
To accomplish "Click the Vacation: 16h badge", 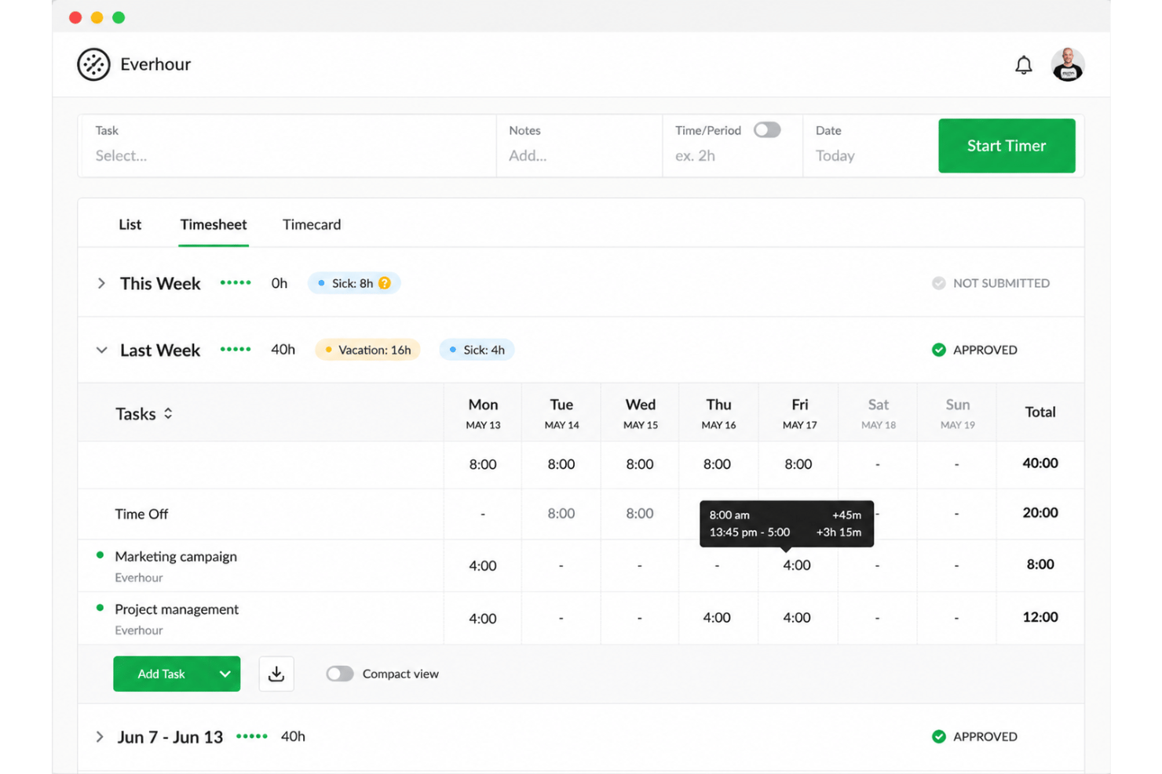I will pos(367,350).
